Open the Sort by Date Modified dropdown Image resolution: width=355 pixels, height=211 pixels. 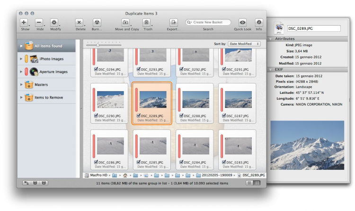click(x=244, y=44)
